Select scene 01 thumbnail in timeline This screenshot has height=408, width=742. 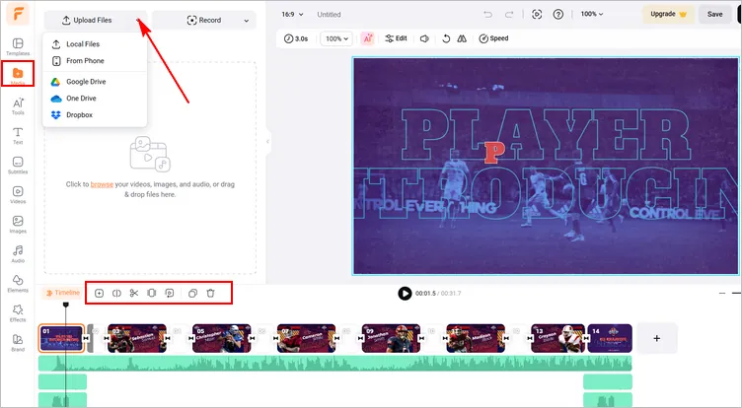pyautogui.click(x=61, y=338)
